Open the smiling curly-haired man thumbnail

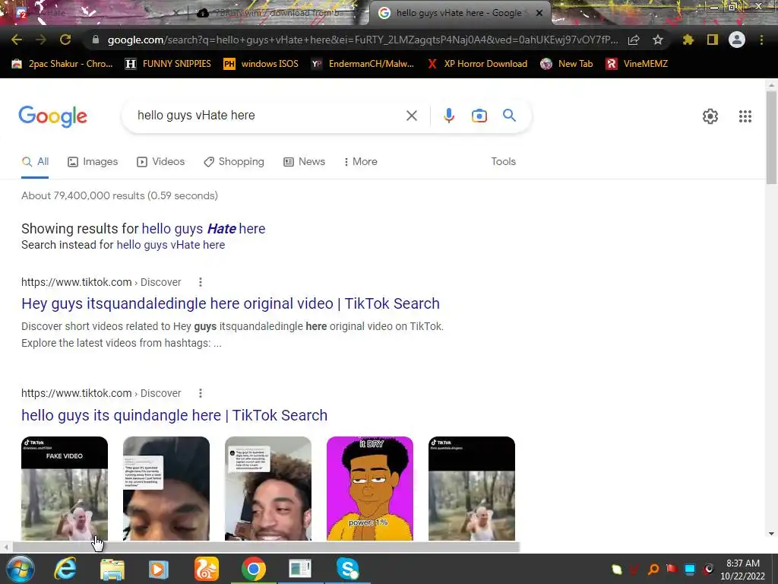[268, 489]
